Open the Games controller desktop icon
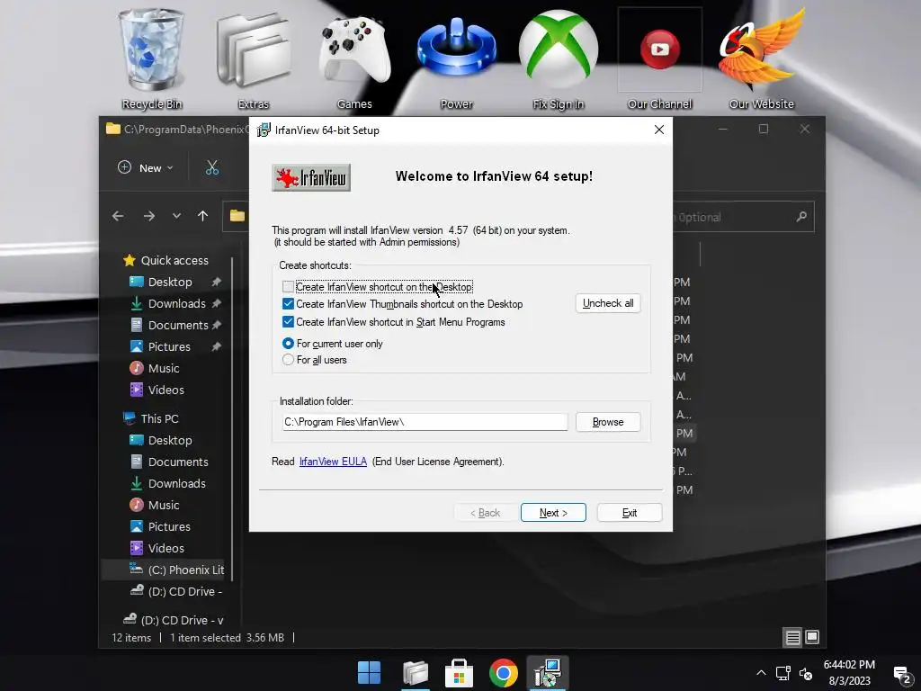This screenshot has height=691, width=921. (354, 58)
